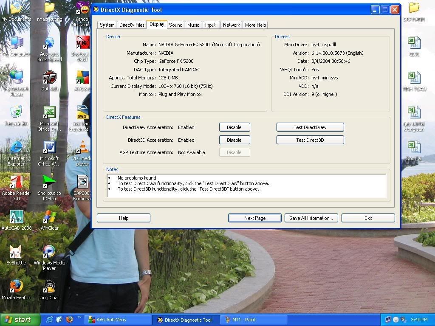
Task: Click the nv4_mini.sys Mini VDD value
Action: coord(325,78)
